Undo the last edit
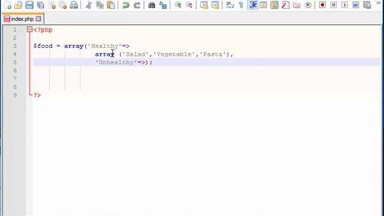Viewport: 384px width, 216px height. [x=126, y=5]
